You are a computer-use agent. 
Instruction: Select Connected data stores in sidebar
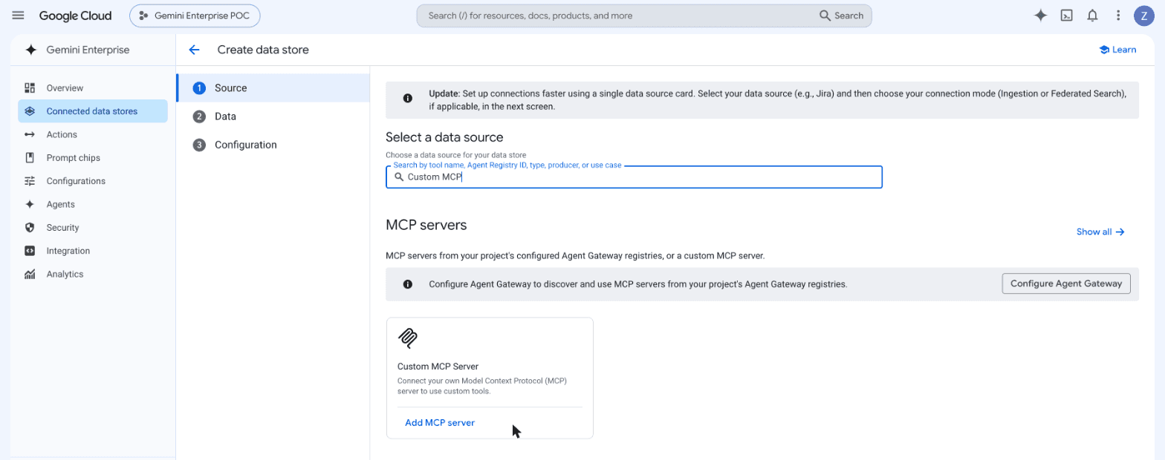tap(93, 111)
